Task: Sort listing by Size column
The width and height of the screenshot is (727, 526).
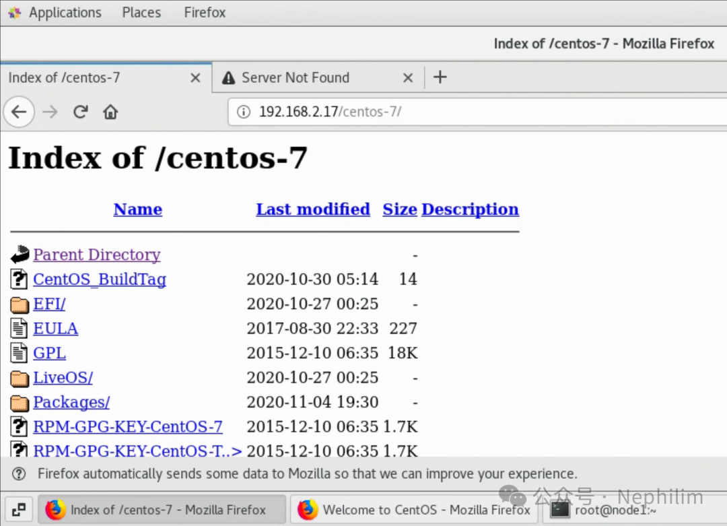Action: tap(400, 209)
